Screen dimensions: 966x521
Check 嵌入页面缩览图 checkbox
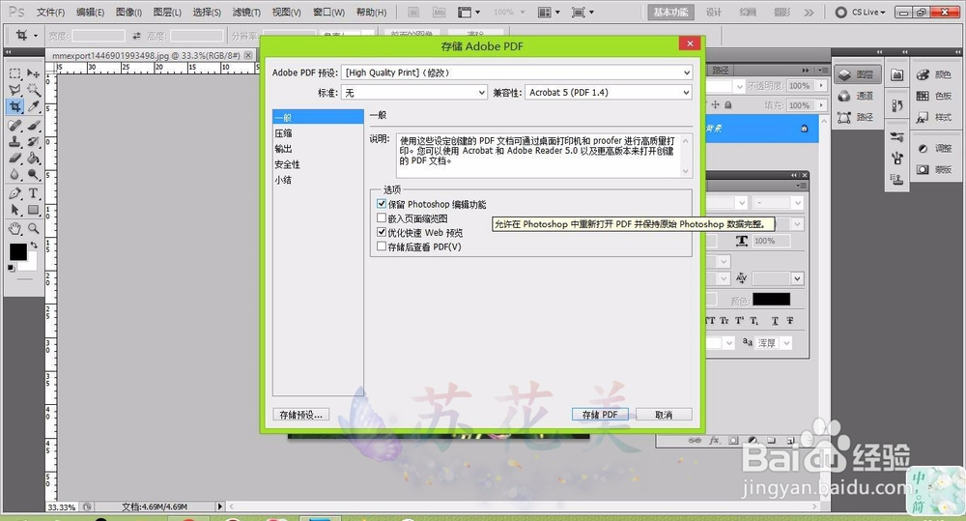click(x=382, y=217)
